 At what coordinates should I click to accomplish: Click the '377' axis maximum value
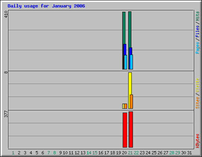click(x=6, y=114)
